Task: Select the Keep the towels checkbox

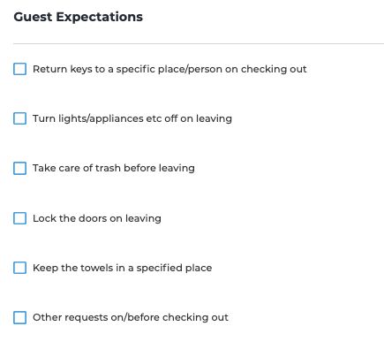Action: [x=19, y=268]
